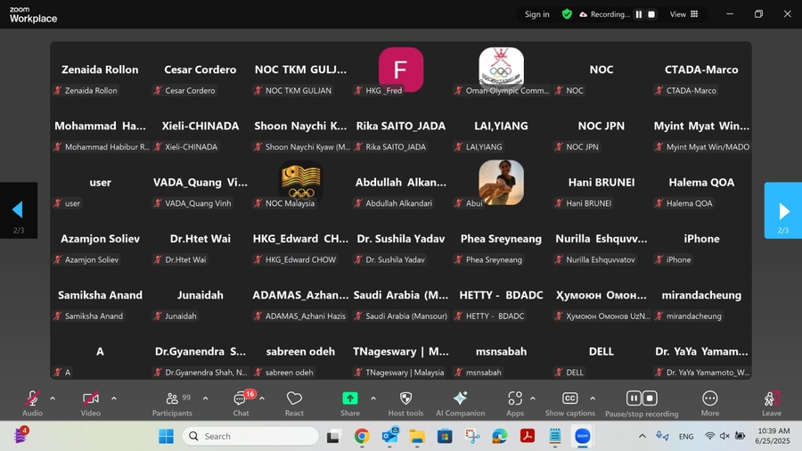
Task: Expand audio options arrow next to Audio
Action: [53, 398]
